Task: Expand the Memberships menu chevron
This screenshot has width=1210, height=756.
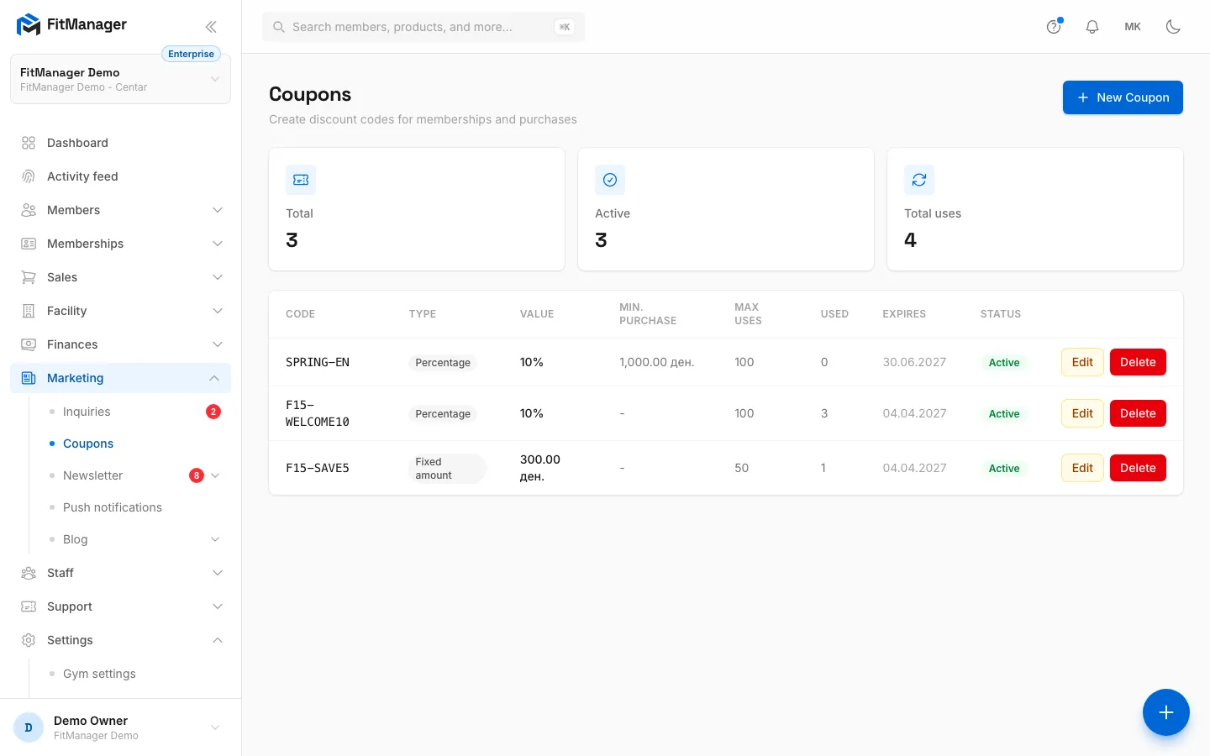Action: point(218,244)
